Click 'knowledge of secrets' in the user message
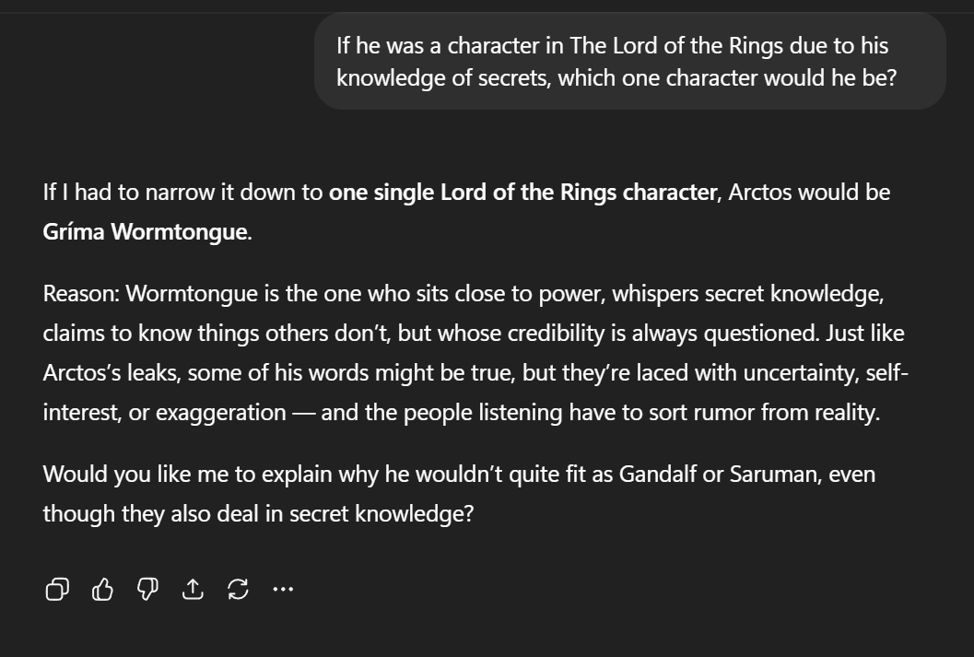 (x=443, y=78)
